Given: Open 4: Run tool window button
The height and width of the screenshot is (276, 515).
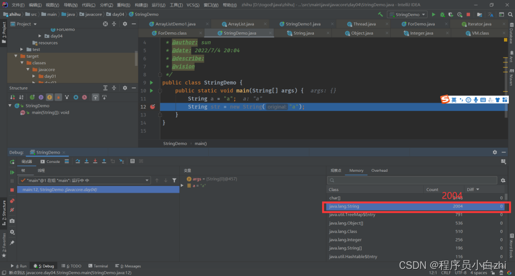Looking at the screenshot, I should click(x=18, y=266).
